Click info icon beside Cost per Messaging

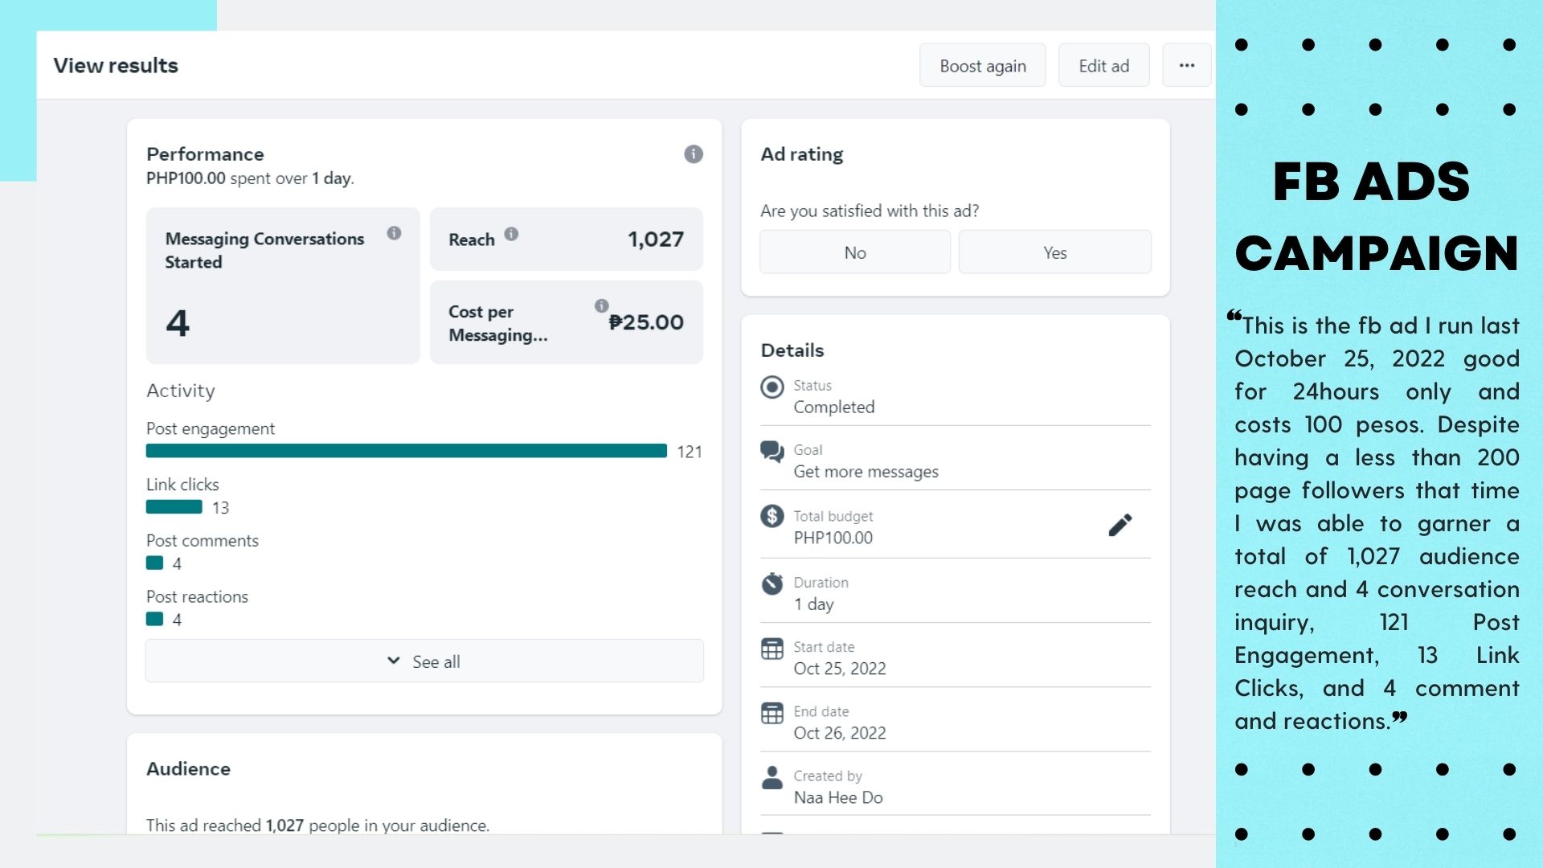pyautogui.click(x=601, y=305)
